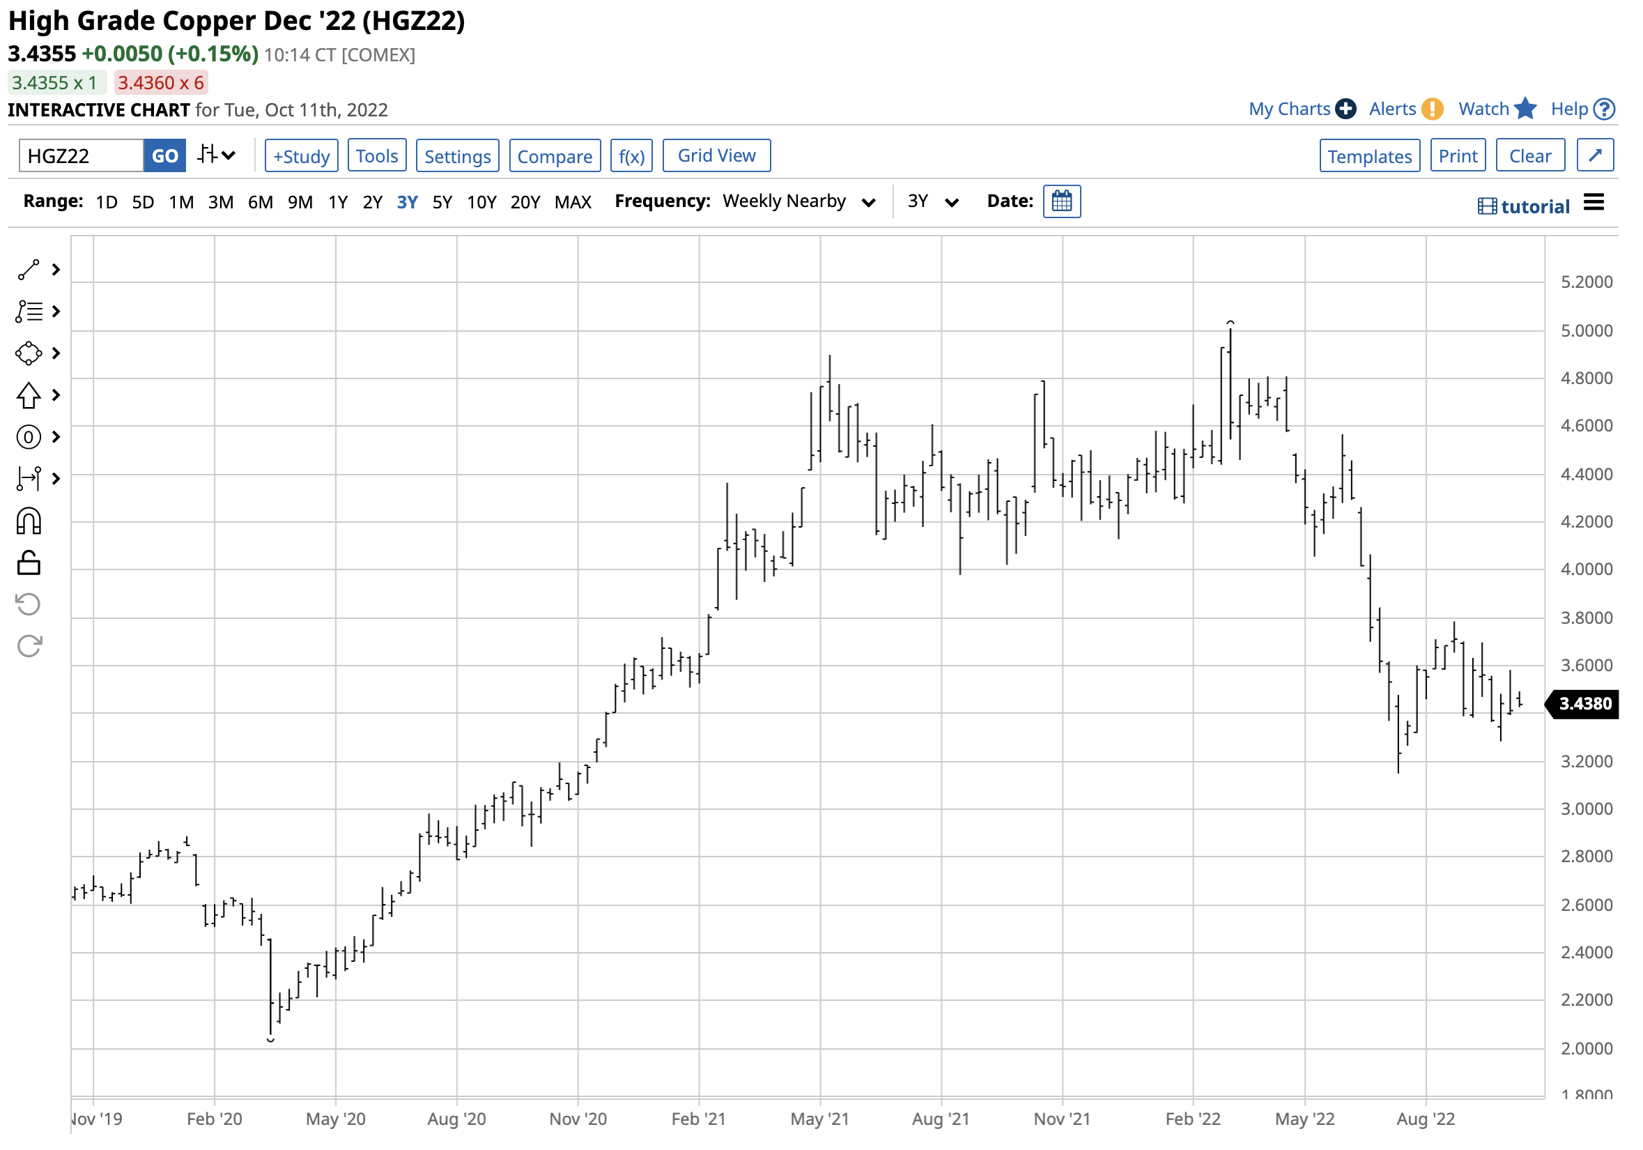Screen dimensions: 1643x1150
Task: Click the Alerts text link
Action: (x=1393, y=109)
